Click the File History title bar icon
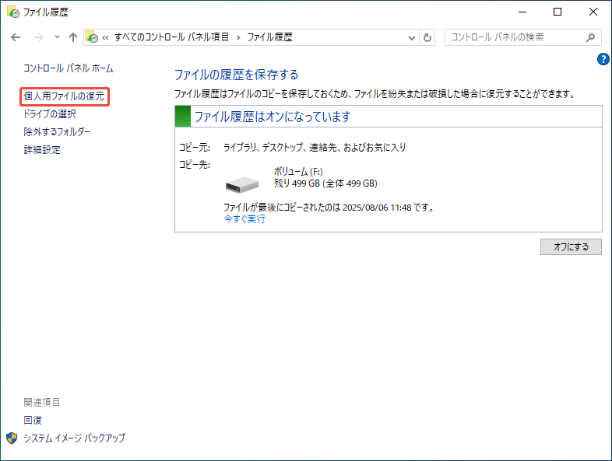612x461 pixels. point(13,12)
